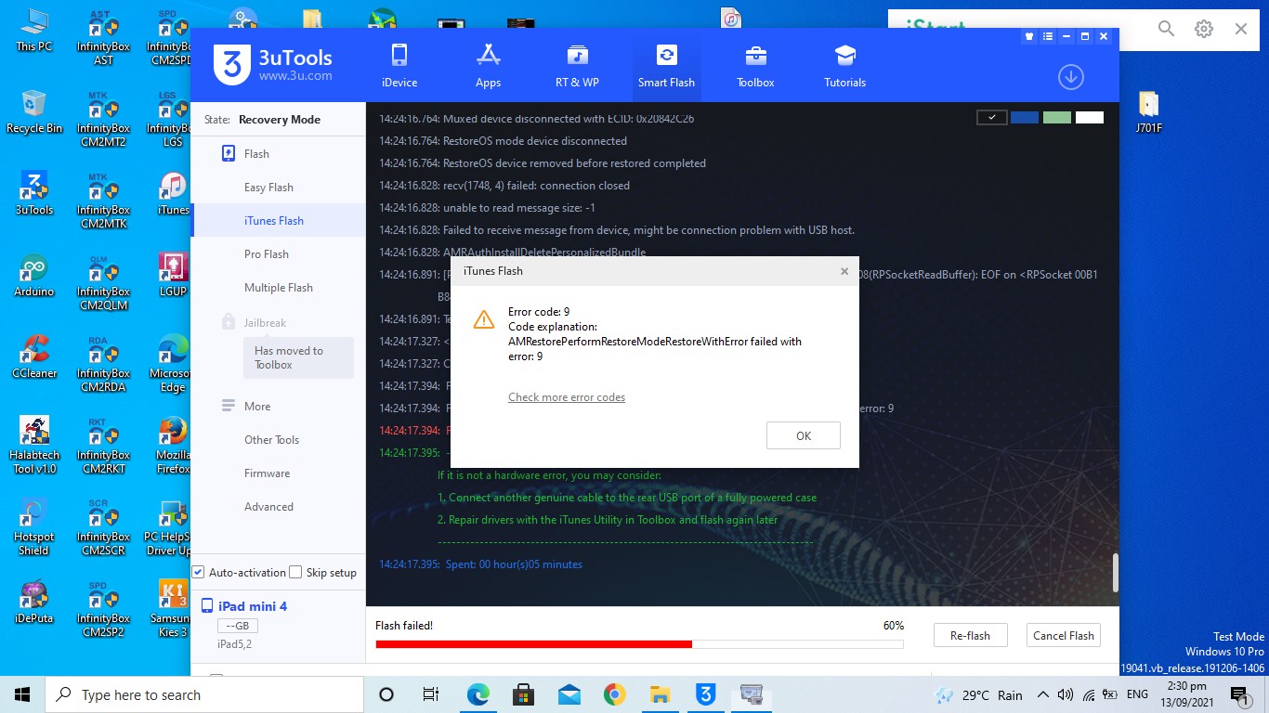Select the white log color swatch
1269x713 pixels.
(x=1090, y=118)
